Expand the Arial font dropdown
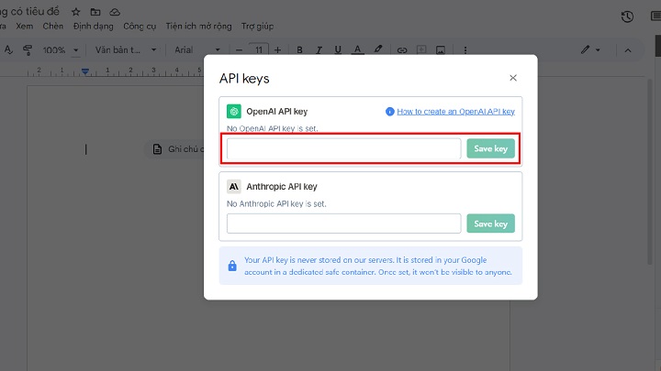The image size is (661, 371). [x=197, y=49]
